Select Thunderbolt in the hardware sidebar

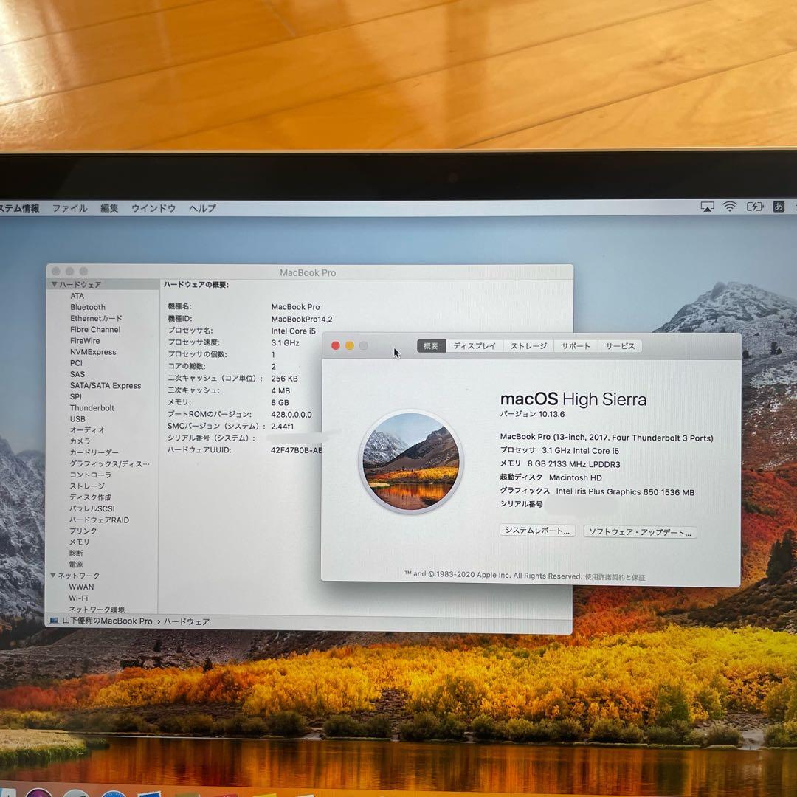(92, 407)
